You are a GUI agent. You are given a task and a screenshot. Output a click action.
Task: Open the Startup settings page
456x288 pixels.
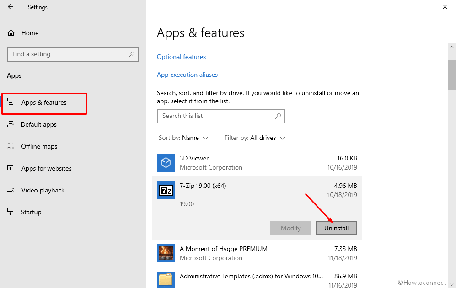pos(31,212)
